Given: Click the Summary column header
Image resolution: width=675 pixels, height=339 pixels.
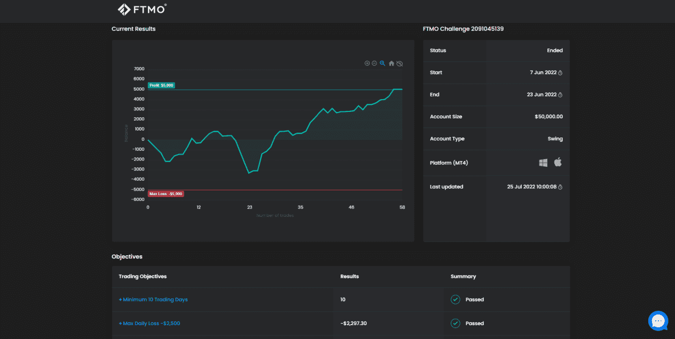Looking at the screenshot, I should tap(463, 277).
